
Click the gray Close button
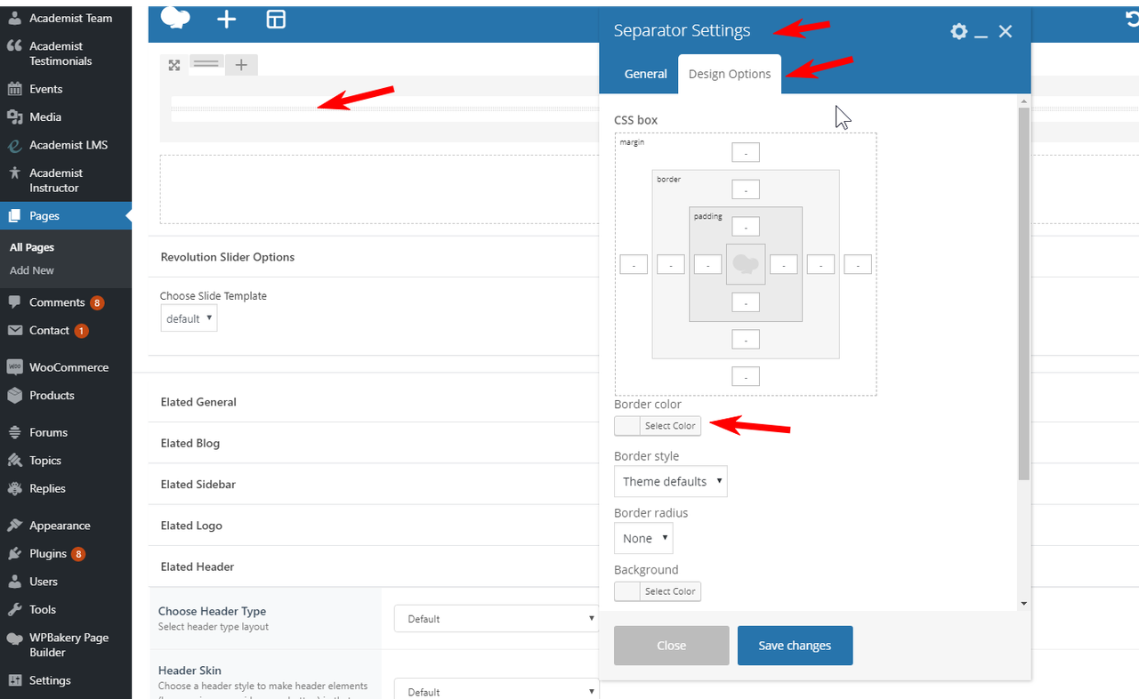point(672,646)
